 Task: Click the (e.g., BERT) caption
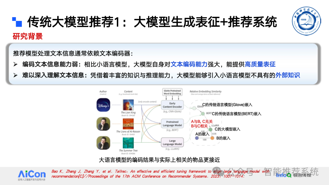[x=172, y=130]
